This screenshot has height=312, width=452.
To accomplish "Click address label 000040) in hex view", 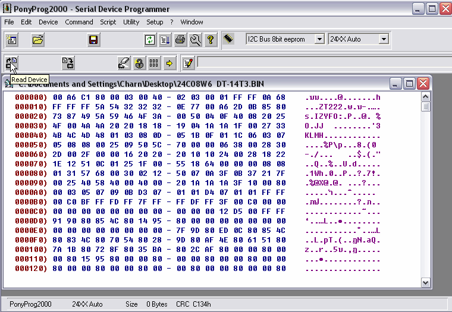I will [x=31, y=135].
